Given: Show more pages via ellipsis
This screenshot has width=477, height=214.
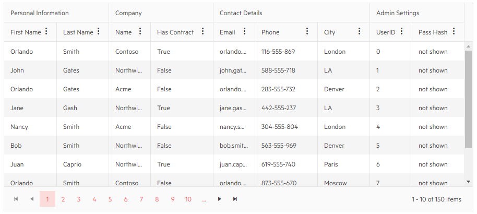Looking at the screenshot, I should pos(204,199).
